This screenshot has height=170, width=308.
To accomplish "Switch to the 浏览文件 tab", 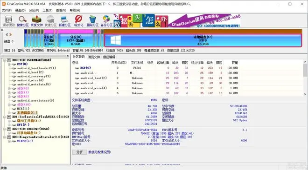I will 94,57.
